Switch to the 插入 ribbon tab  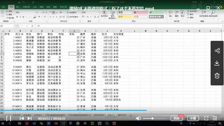[x=18, y=6]
